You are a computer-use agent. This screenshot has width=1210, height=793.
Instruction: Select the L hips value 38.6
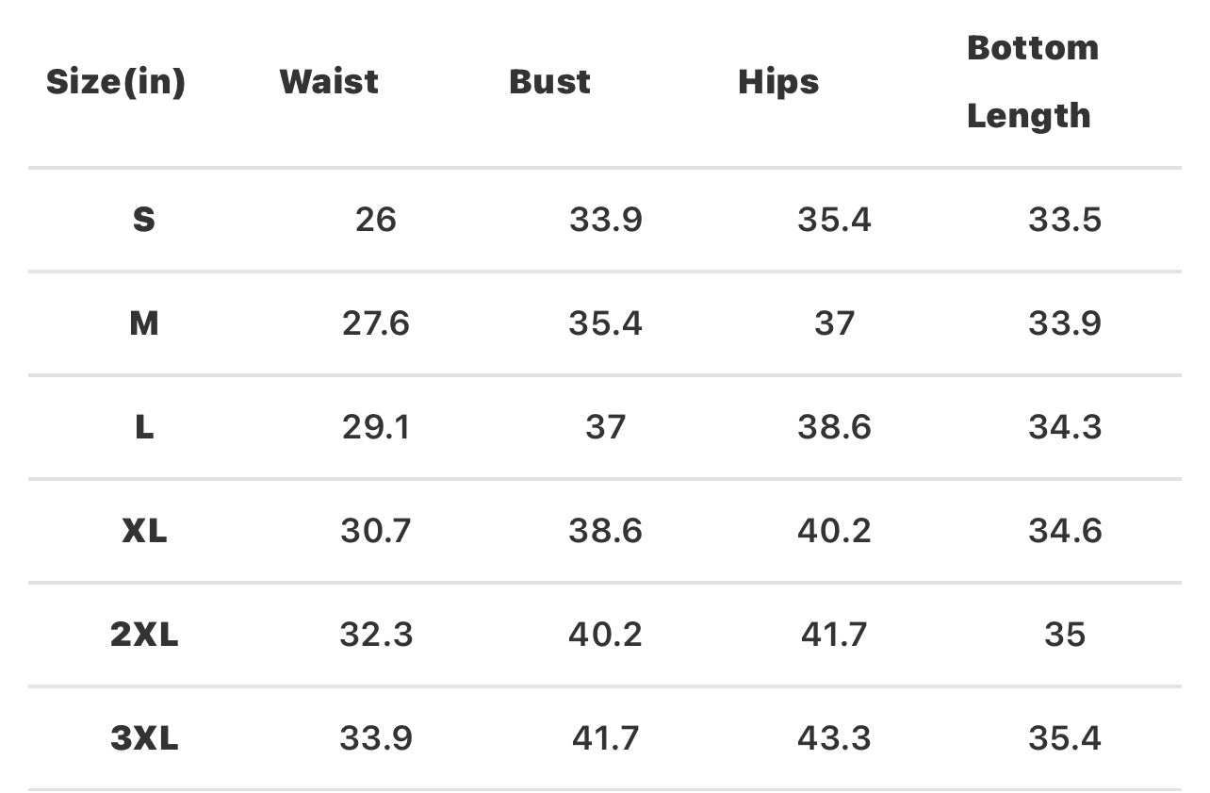coord(834,427)
